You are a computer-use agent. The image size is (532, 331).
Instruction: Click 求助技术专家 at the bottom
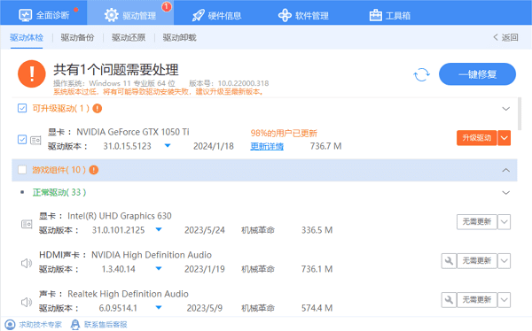[34, 325]
